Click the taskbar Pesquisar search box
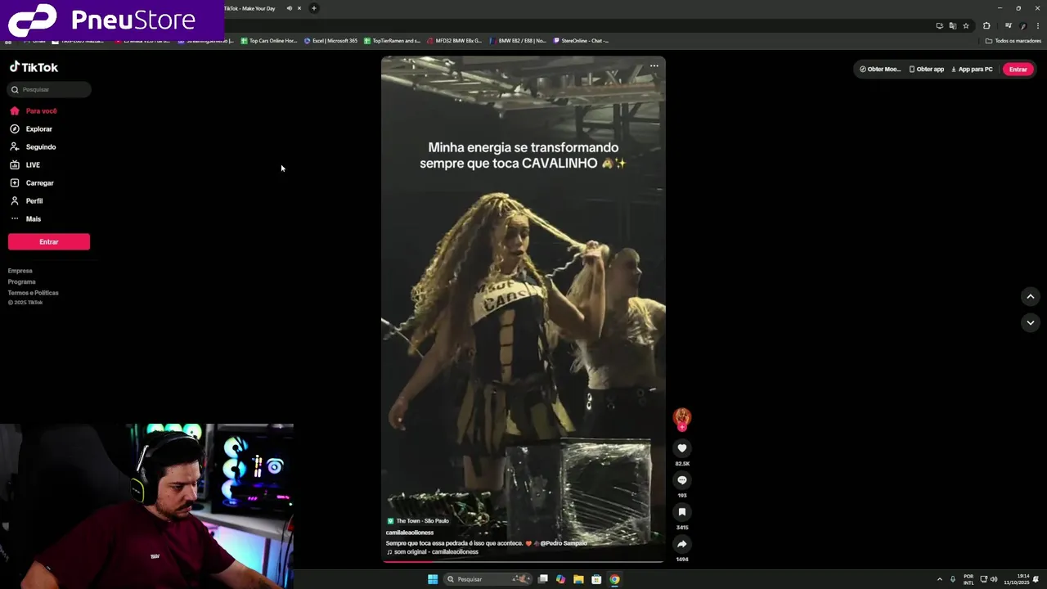This screenshot has width=1047, height=589. pos(488,579)
